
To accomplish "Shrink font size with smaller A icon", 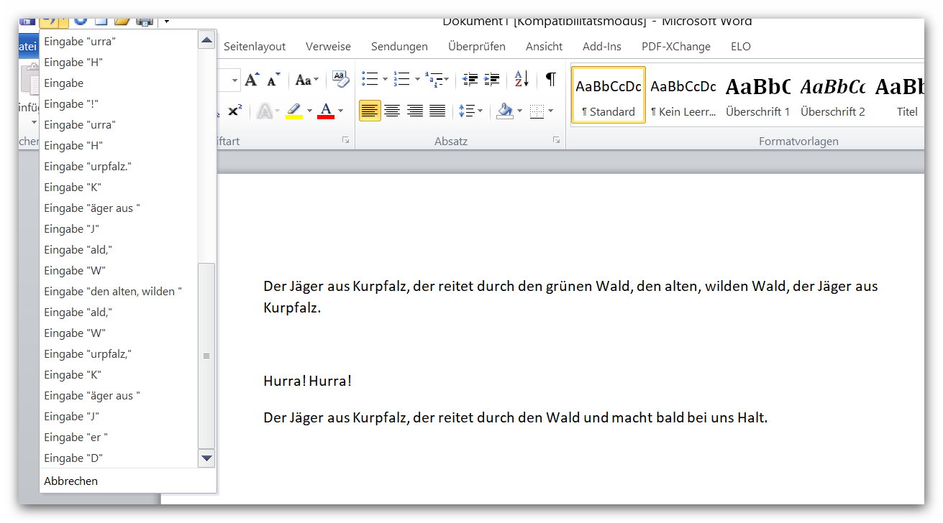I will (x=273, y=80).
